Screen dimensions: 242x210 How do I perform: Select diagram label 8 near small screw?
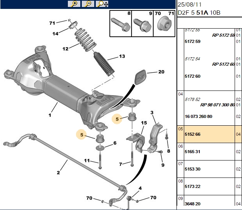point(169,151)
